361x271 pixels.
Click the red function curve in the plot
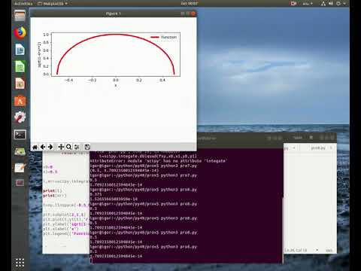click(116, 34)
